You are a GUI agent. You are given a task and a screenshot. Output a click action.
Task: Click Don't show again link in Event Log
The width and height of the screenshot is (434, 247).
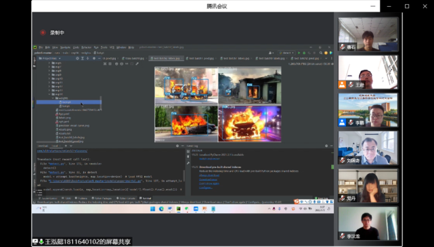[209, 183]
